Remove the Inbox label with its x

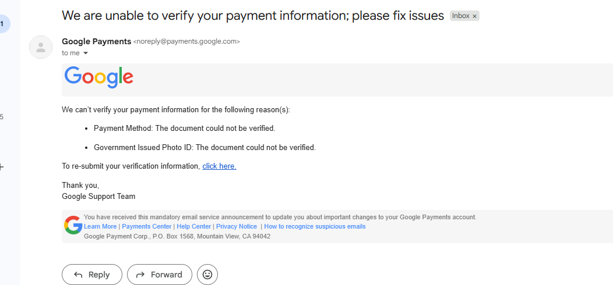(x=474, y=16)
